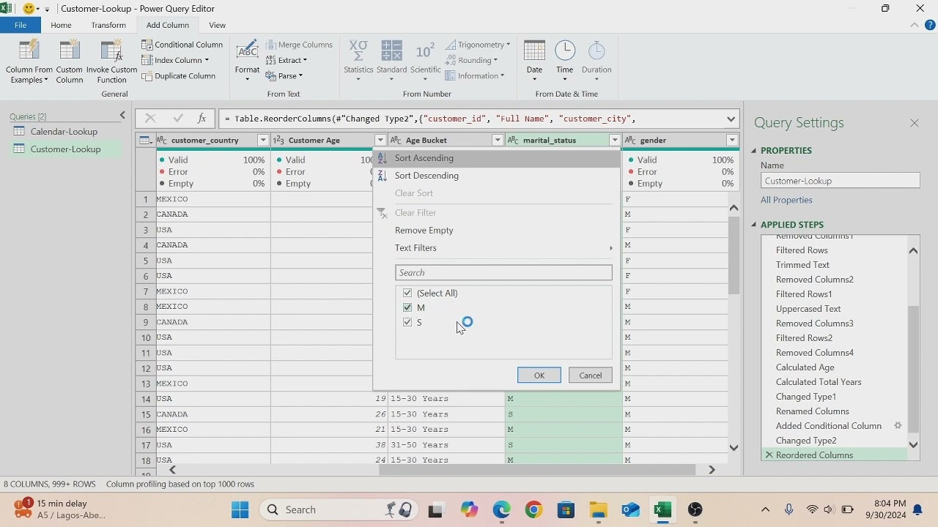The height and width of the screenshot is (527, 938).
Task: Cancel formula edit with X icon
Action: tap(150, 119)
